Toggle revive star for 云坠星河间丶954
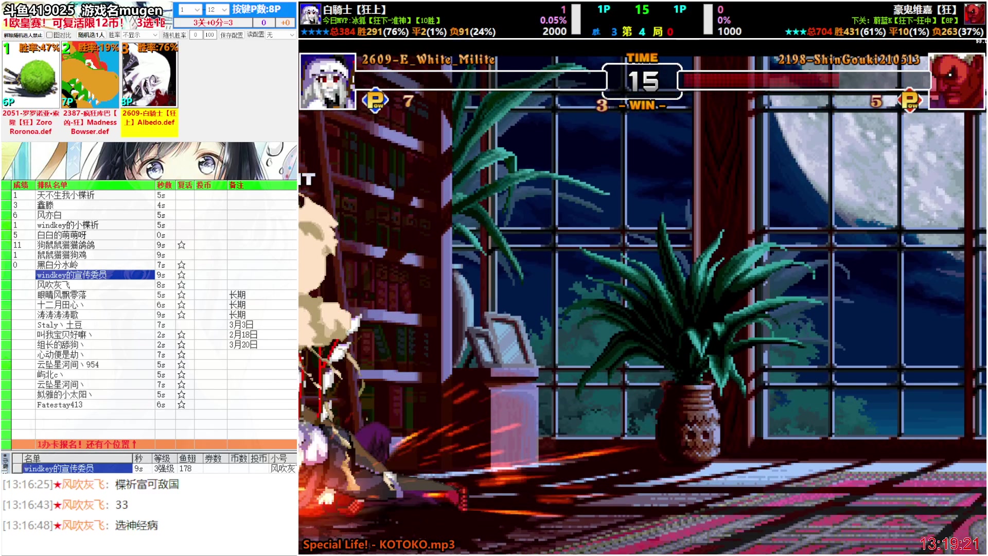Viewport: 988px width, 556px height. coord(181,364)
